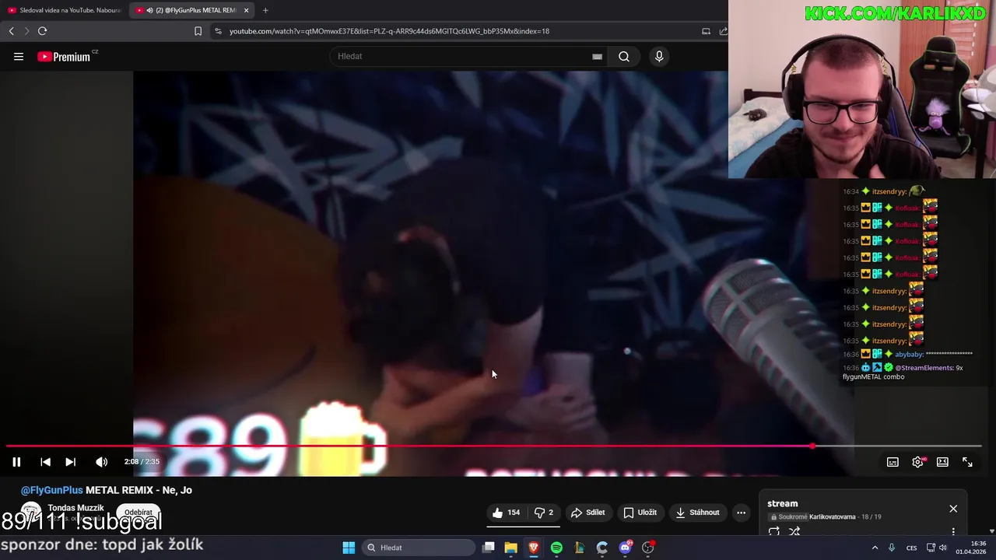This screenshot has height=560, width=996.
Task: Pause the YouTube video
Action: pyautogui.click(x=16, y=462)
